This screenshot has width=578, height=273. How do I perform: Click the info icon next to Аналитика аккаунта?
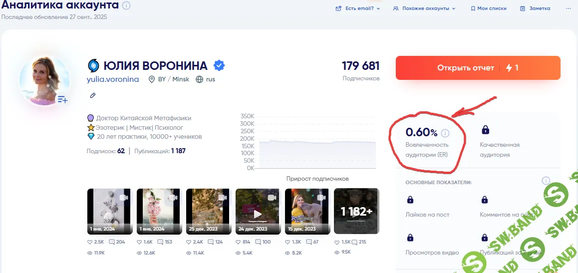pyautogui.click(x=127, y=6)
